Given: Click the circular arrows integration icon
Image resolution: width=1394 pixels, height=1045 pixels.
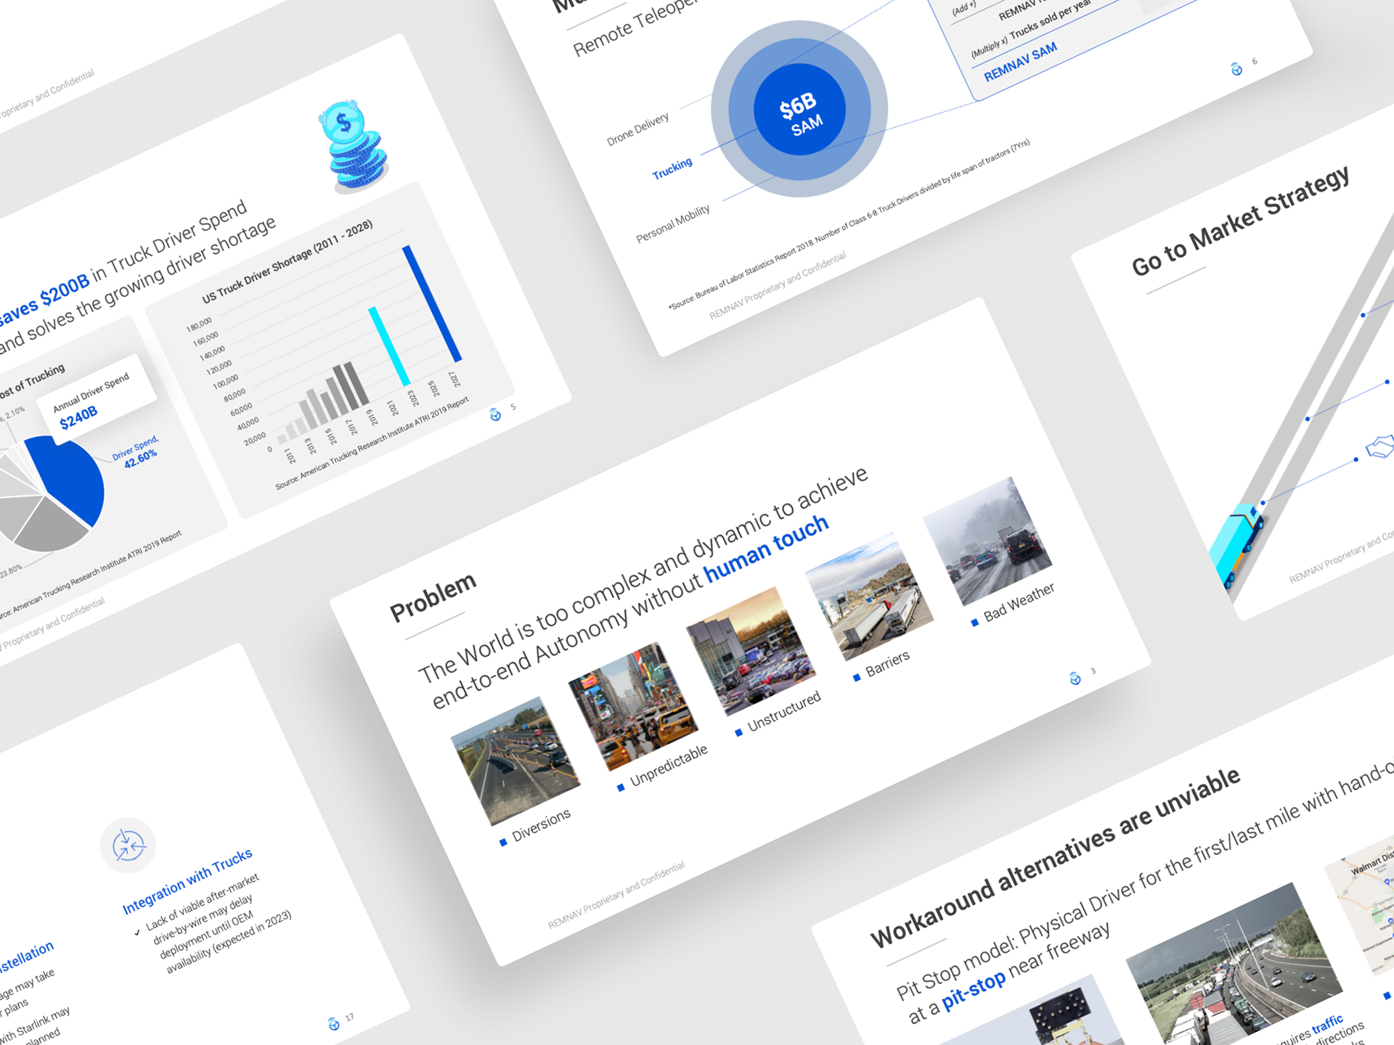Looking at the screenshot, I should pyautogui.click(x=129, y=845).
